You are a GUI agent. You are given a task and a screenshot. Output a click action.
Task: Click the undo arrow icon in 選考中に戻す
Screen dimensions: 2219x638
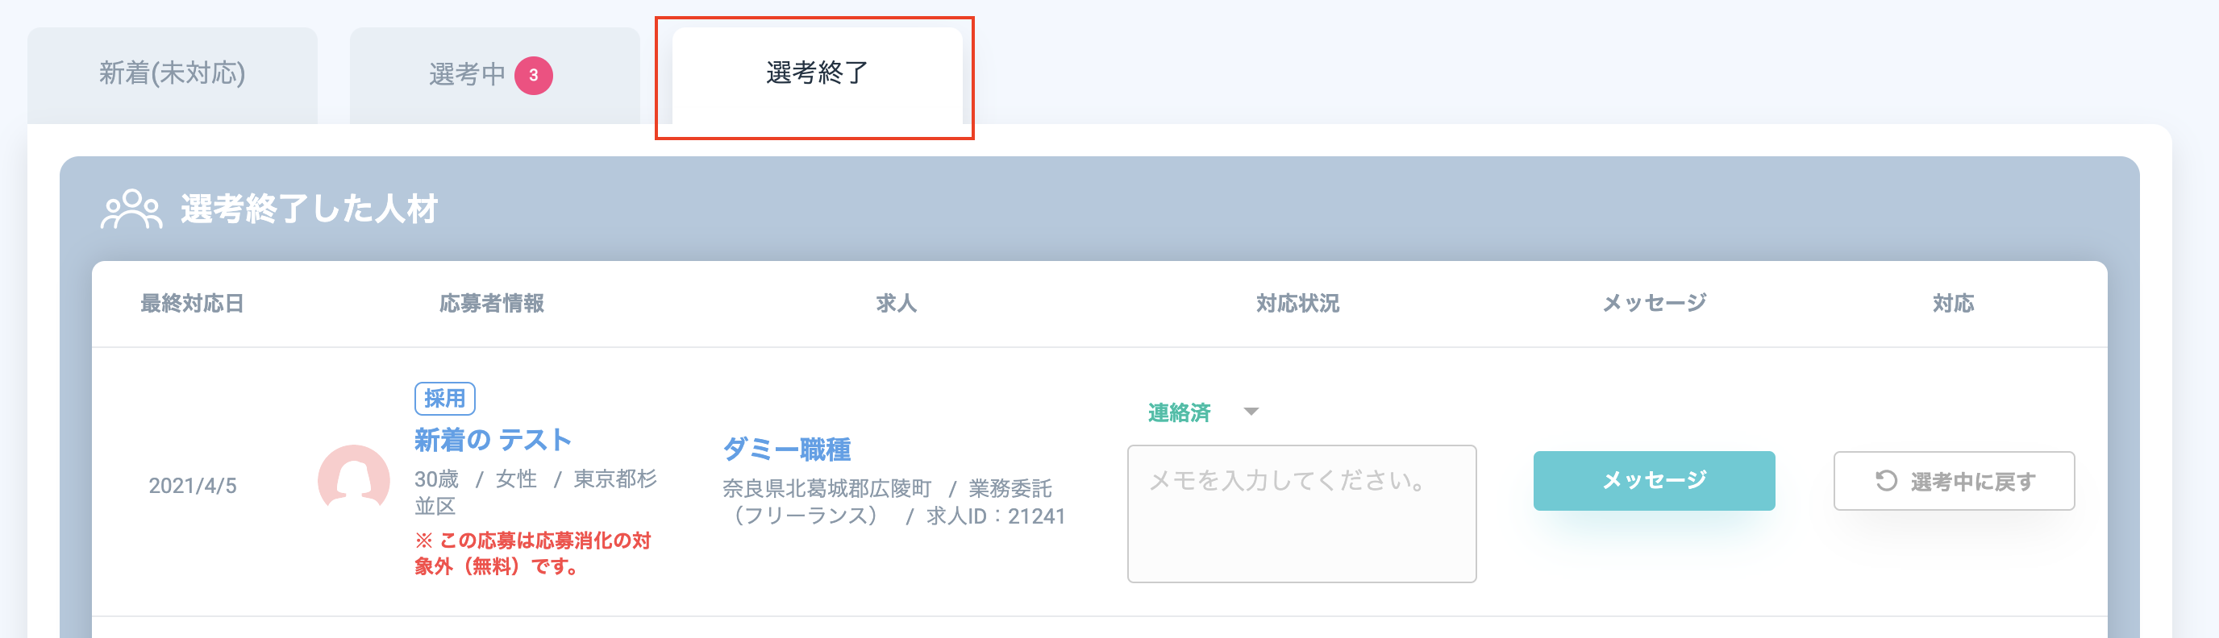[x=1887, y=480]
